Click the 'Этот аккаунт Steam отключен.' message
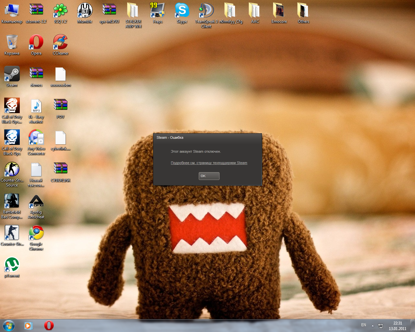The height and width of the screenshot is (332, 415). (196, 151)
